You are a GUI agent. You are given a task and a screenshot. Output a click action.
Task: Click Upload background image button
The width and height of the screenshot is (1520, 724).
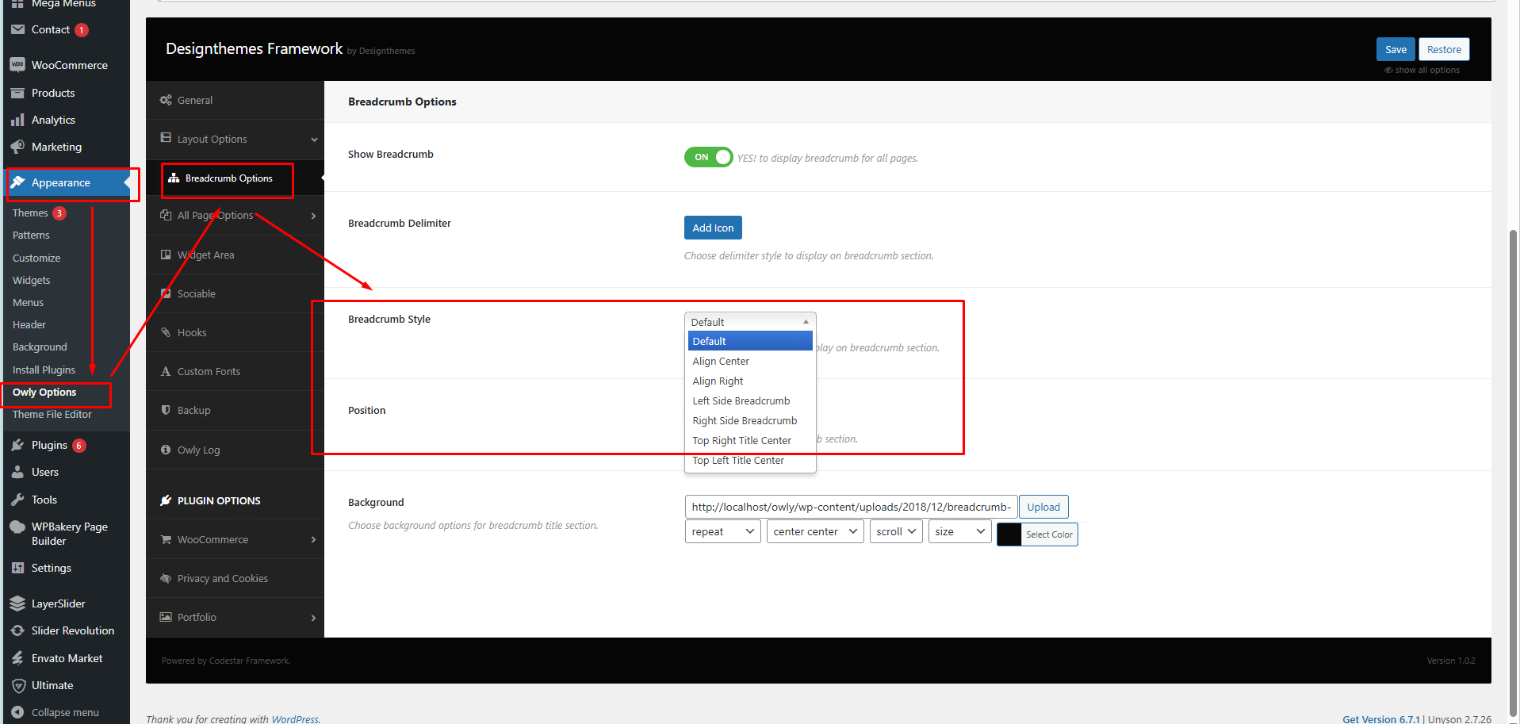point(1043,507)
